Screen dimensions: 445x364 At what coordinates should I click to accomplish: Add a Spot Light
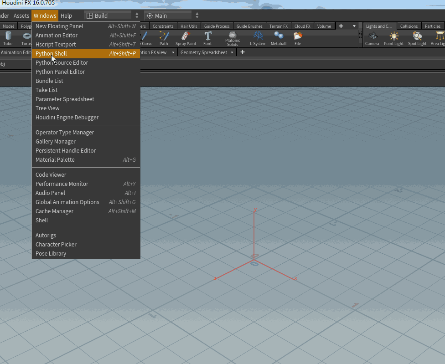coord(417,38)
